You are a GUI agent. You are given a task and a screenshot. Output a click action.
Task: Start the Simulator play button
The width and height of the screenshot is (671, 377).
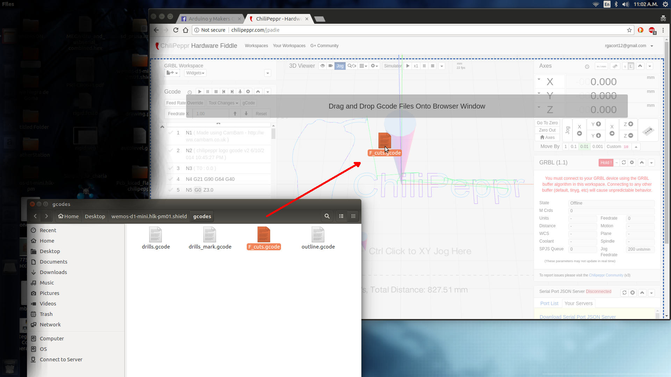[408, 66]
